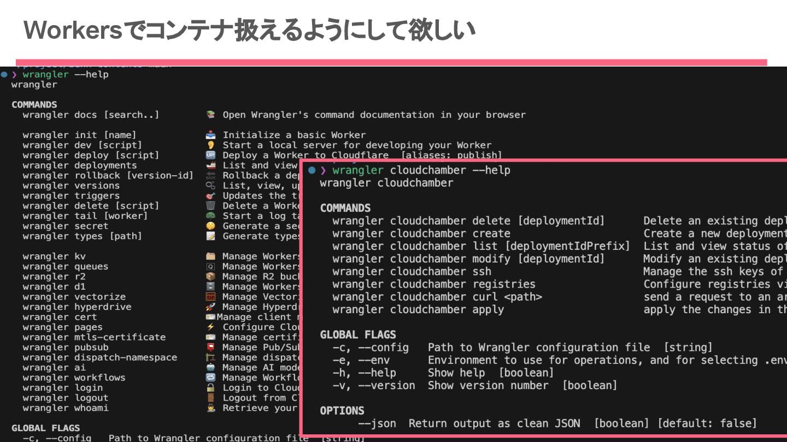787x442 pixels.
Task: Click 'wrangler tail [worker]' command text
Action: click(x=85, y=216)
